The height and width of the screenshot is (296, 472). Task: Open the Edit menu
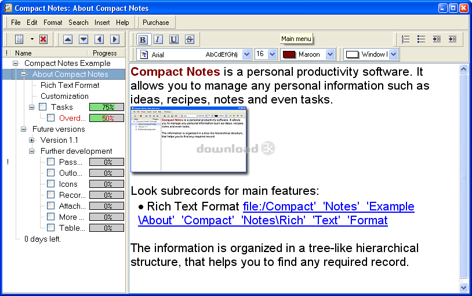[x=32, y=23]
